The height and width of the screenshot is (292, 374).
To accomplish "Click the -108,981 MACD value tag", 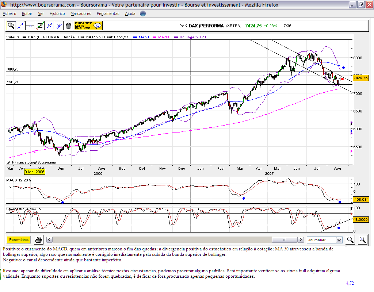I will coord(361,200).
